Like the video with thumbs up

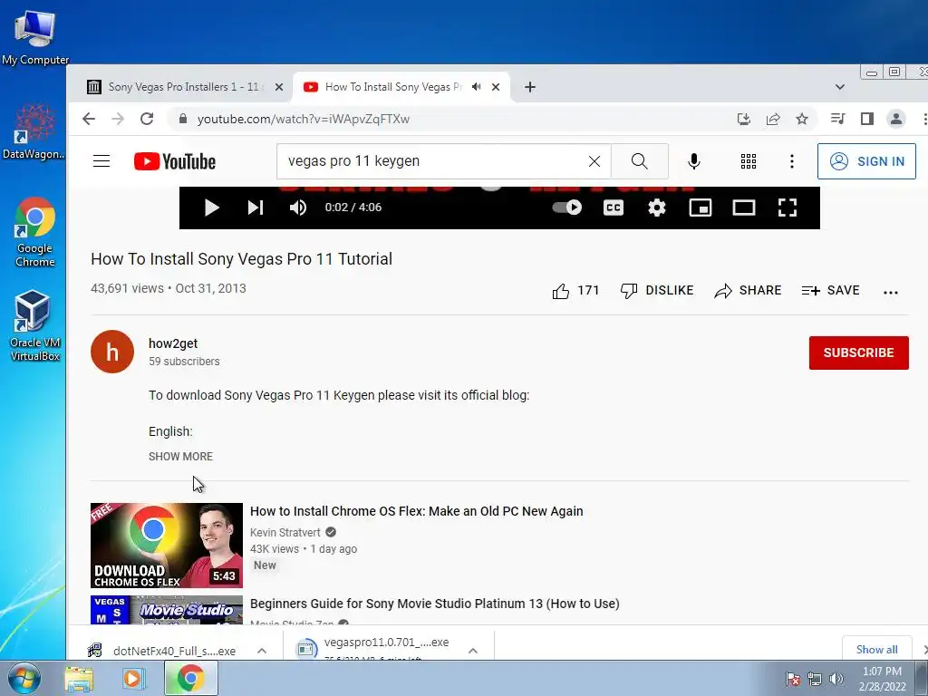pyautogui.click(x=575, y=291)
